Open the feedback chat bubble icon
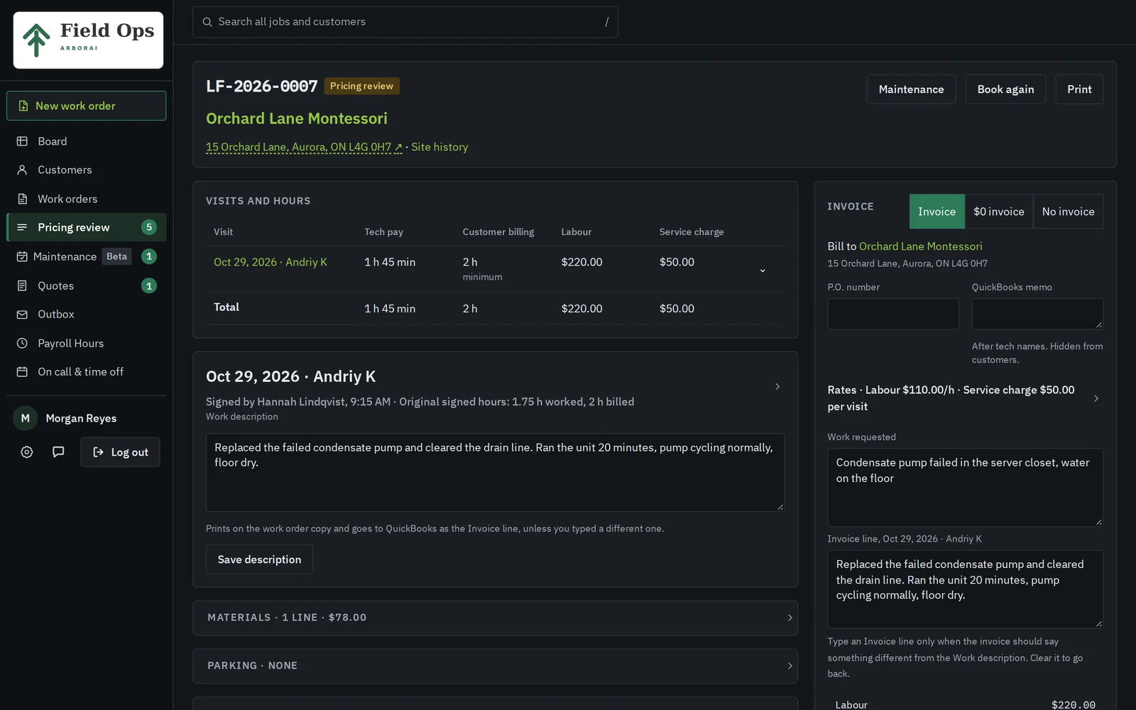Image resolution: width=1136 pixels, height=710 pixels. (x=58, y=452)
